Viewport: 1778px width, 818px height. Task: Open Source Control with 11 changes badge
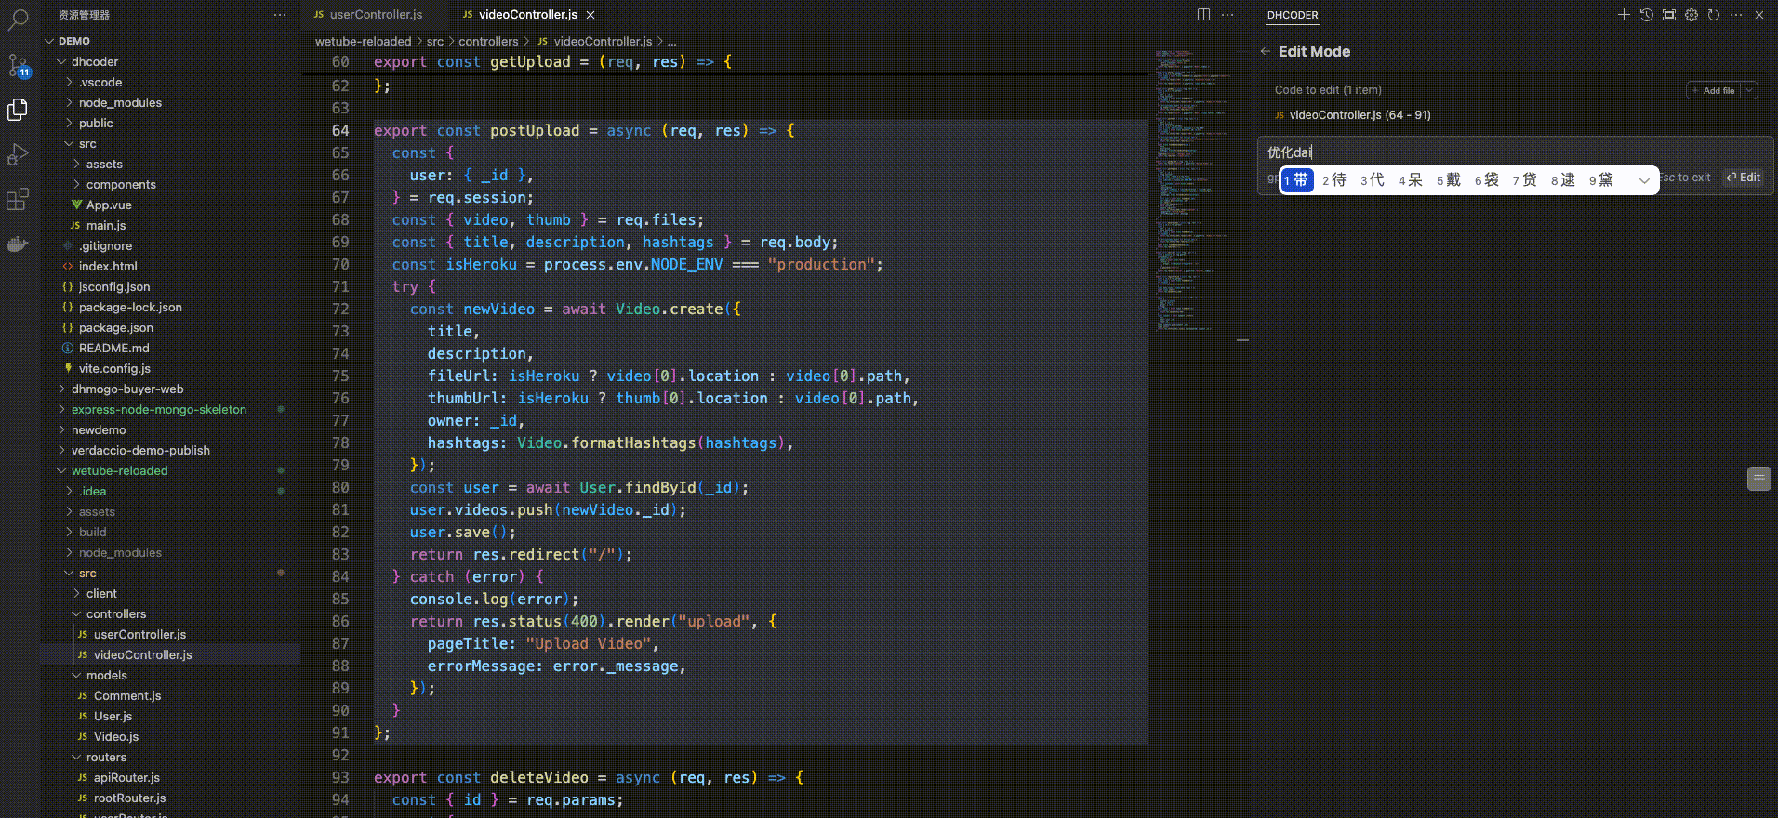[18, 65]
